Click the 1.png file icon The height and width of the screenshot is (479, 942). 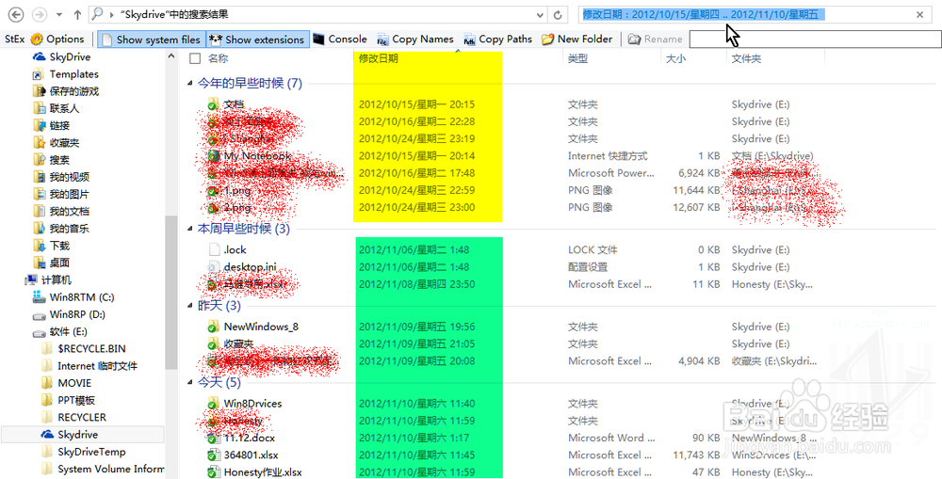tap(214, 191)
